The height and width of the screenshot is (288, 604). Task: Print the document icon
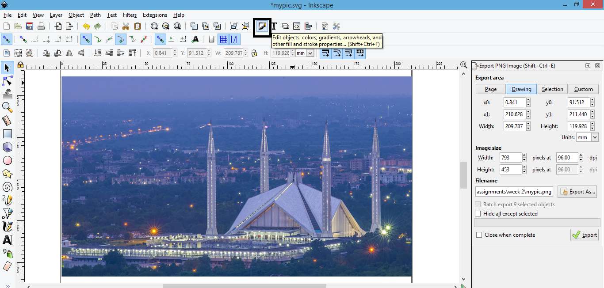[x=41, y=27]
